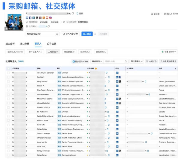Click the orange hint icon beside 企业邮箱 header
This screenshot has height=167, width=189.
point(96,69)
